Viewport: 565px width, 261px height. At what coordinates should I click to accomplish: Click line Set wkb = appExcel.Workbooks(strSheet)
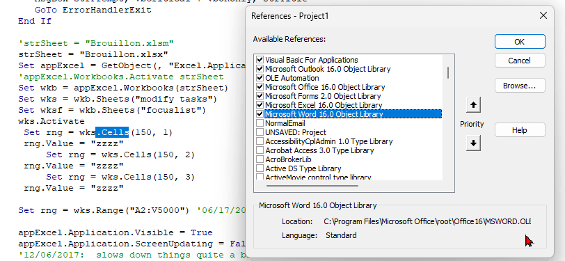pos(124,88)
